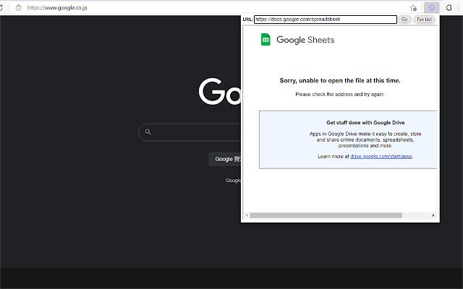Click the browser reload icon
Viewport: 463px width, 289px height.
pos(1,8)
